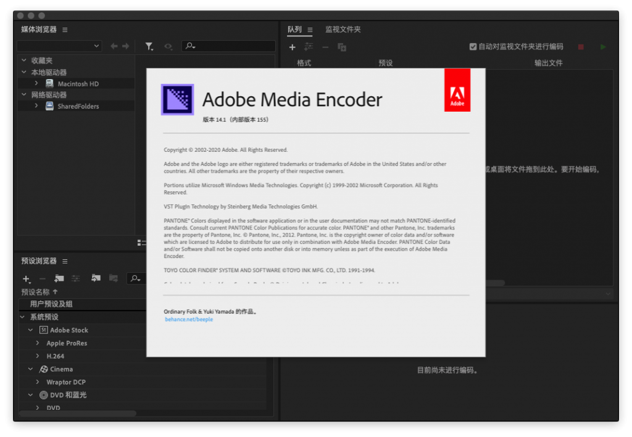Go back in Media Browser navigation
Image resolution: width=632 pixels, height=437 pixels.
pos(114,46)
